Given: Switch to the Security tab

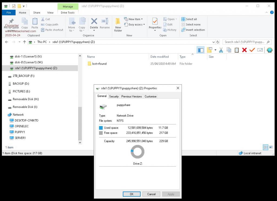Looking at the screenshot, I should (x=114, y=96).
